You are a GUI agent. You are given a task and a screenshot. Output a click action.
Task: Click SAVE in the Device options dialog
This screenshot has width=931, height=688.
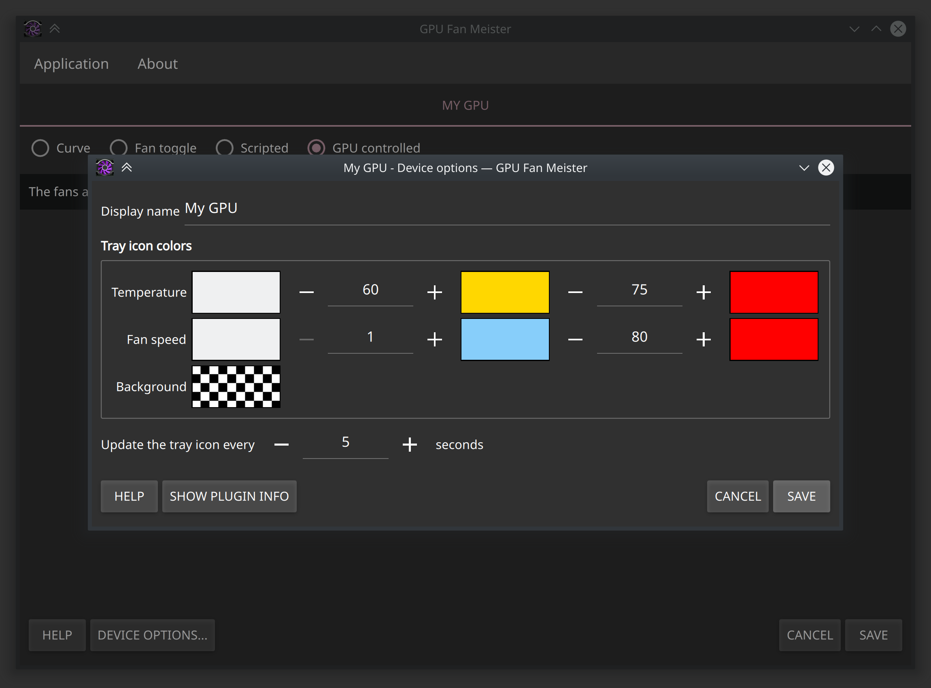(801, 497)
